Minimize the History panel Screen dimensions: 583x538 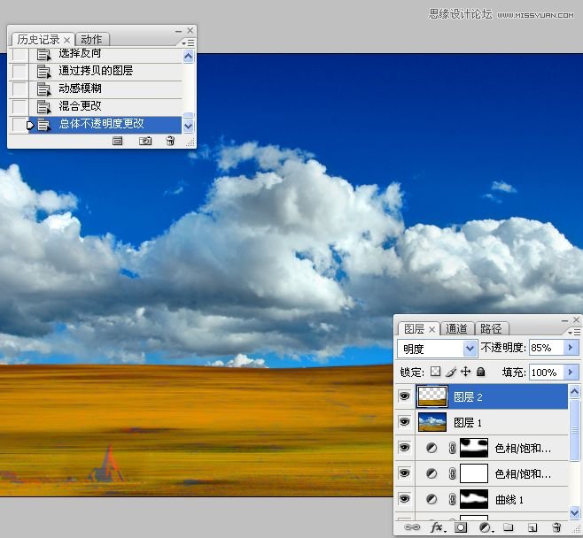pos(178,31)
